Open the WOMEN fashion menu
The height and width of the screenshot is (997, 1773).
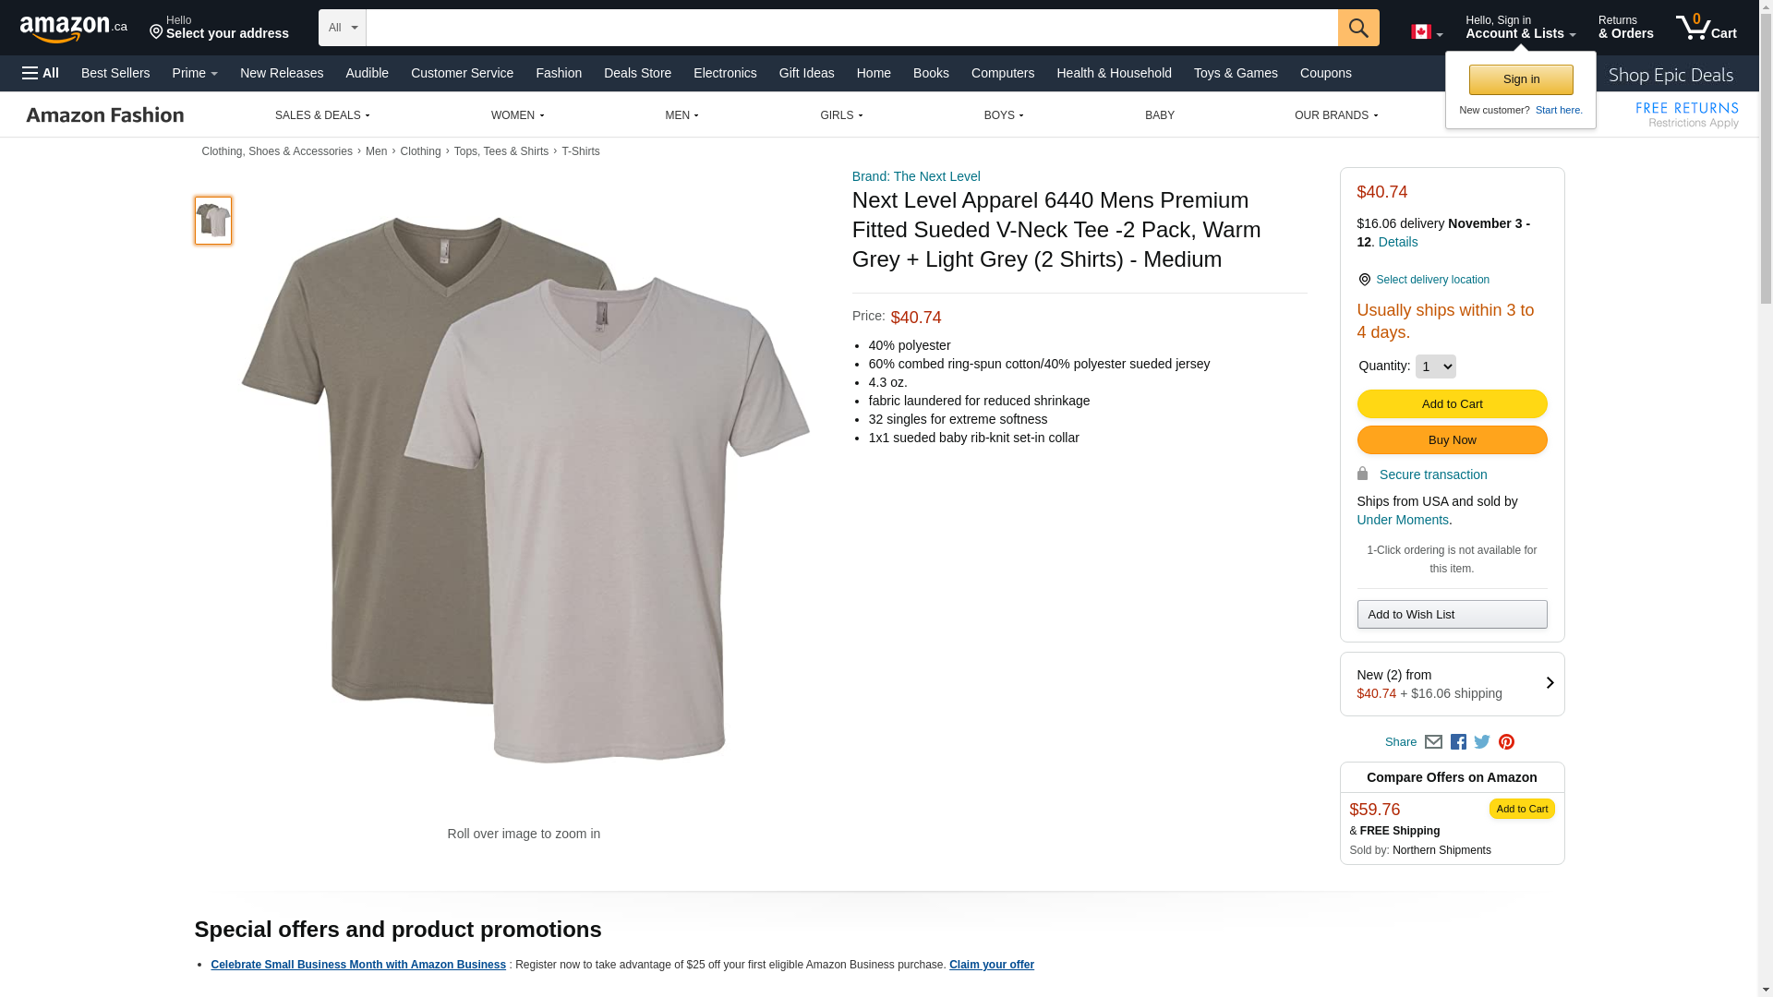(x=517, y=115)
